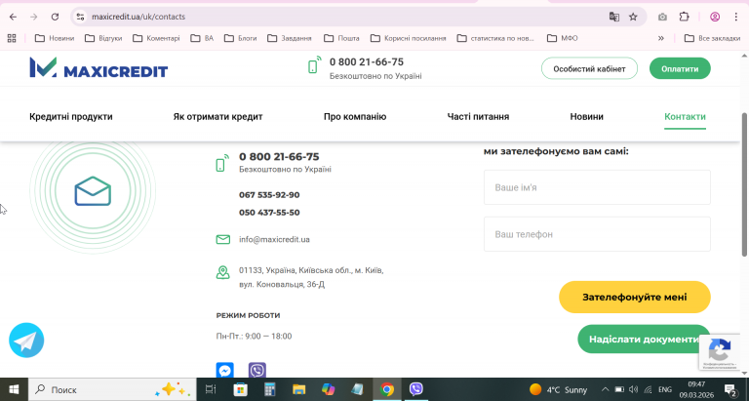This screenshot has width=749, height=401.
Task: Open МФО bookmarks folder
Action: 562,38
